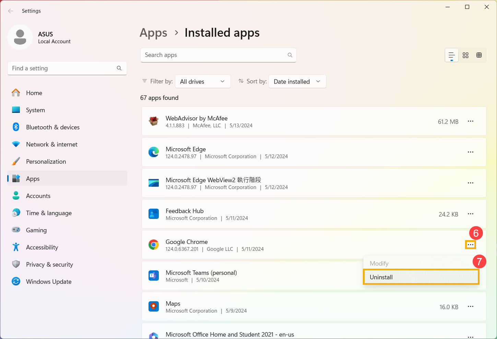The height and width of the screenshot is (339, 497).
Task: Open more options for Microsoft Edge row
Action: point(471,152)
